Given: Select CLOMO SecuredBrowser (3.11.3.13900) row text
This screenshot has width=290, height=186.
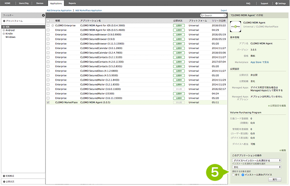Looking at the screenshot, I should click(102, 44).
